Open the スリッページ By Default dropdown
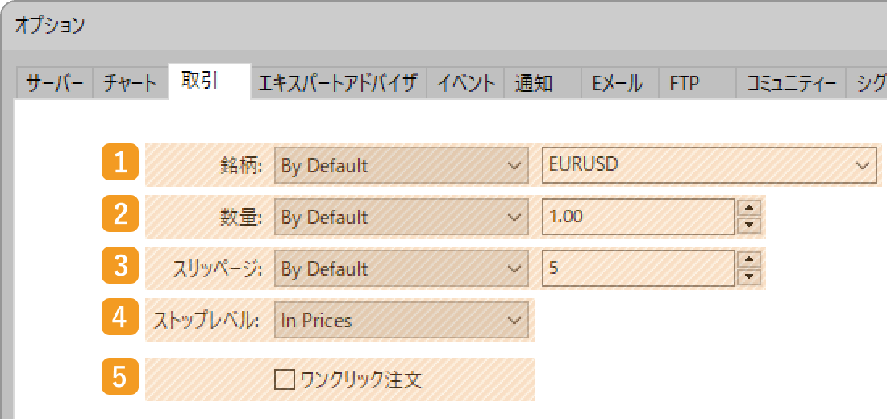The image size is (887, 419). (x=402, y=268)
